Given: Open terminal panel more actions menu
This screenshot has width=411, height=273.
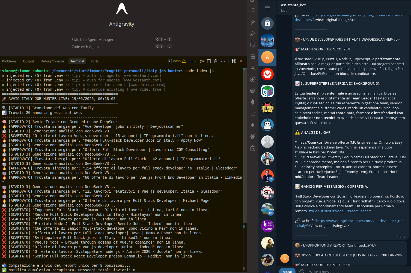Looking at the screenshot, I should (223, 61).
